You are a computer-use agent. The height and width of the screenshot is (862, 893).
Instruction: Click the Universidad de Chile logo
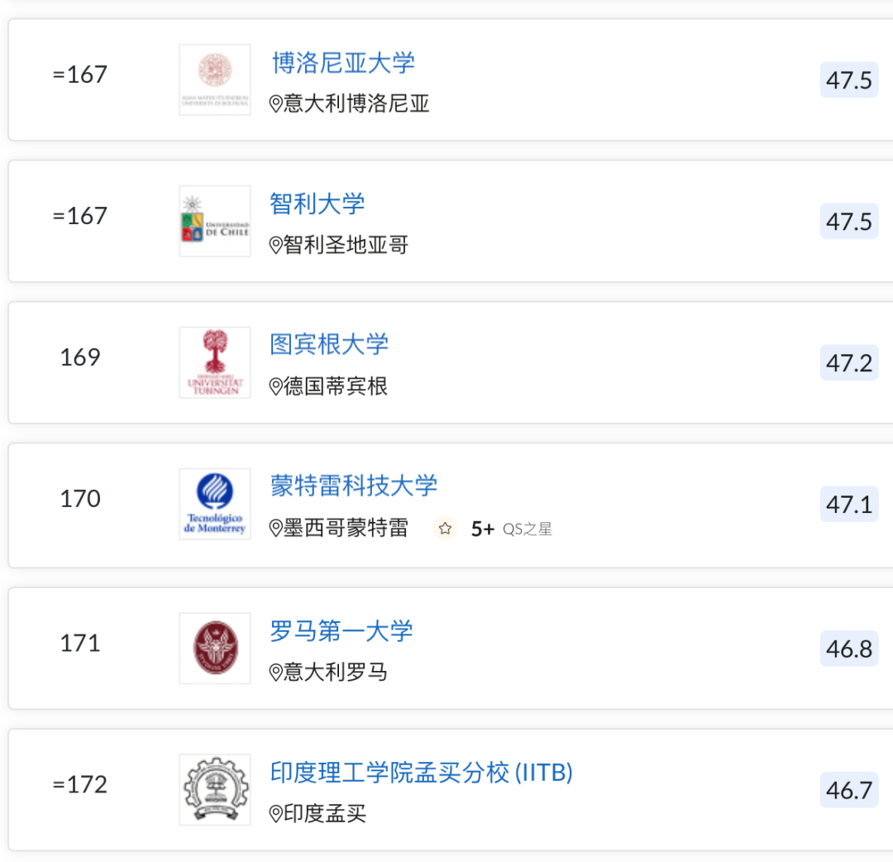(215, 221)
